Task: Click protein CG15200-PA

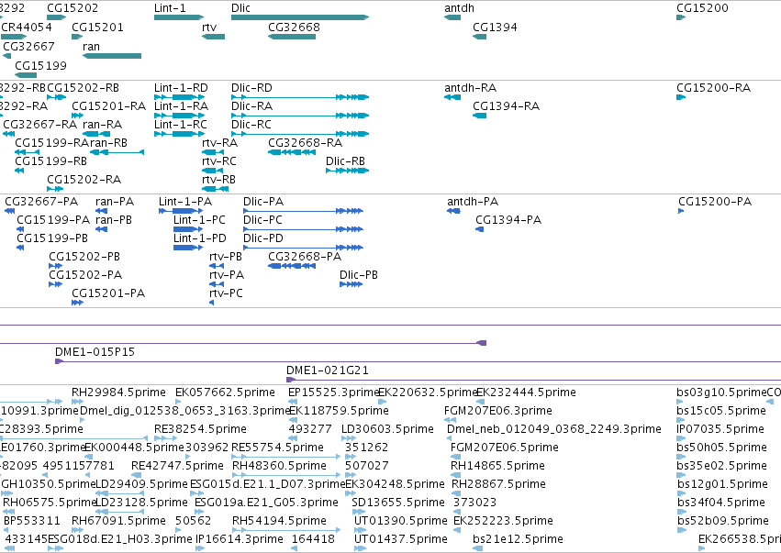Action: pyautogui.click(x=715, y=202)
